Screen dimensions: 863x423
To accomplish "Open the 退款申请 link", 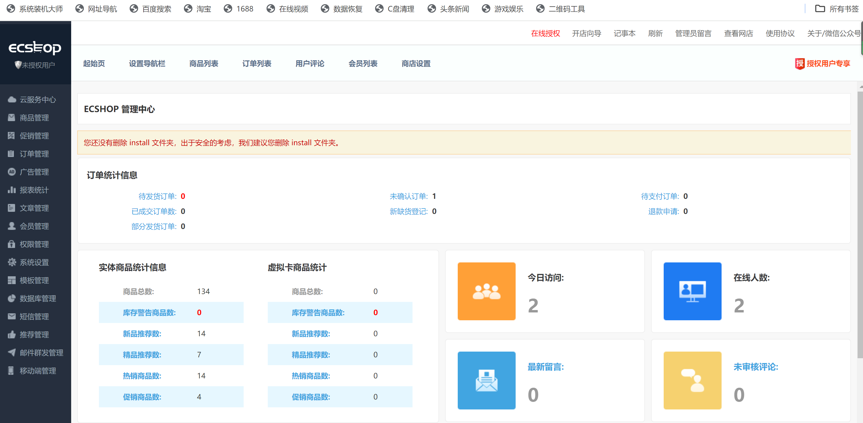I will [x=664, y=211].
